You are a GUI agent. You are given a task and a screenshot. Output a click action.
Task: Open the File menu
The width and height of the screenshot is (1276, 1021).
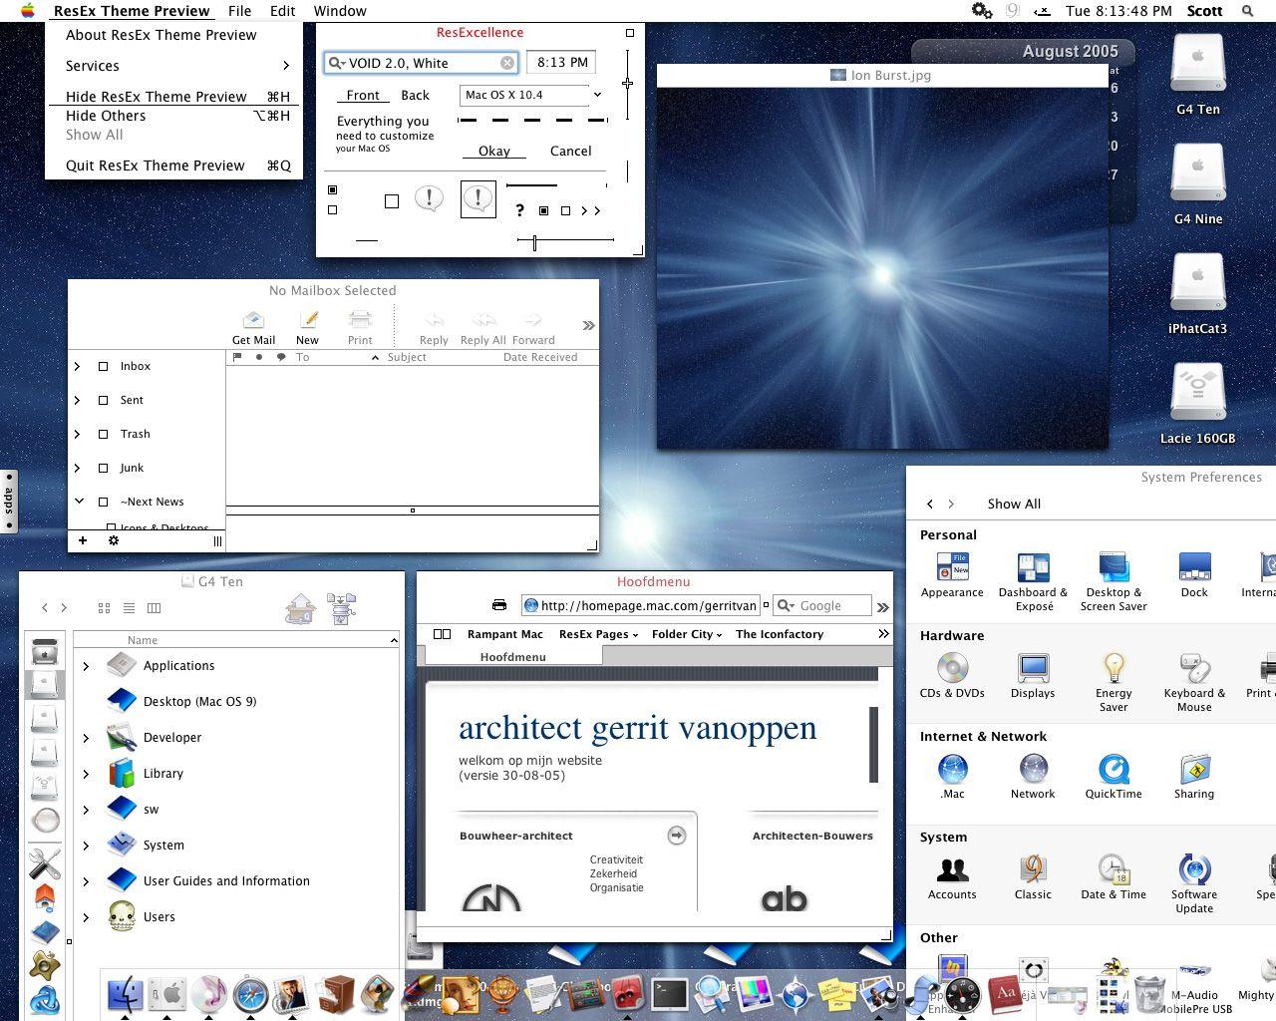click(239, 11)
